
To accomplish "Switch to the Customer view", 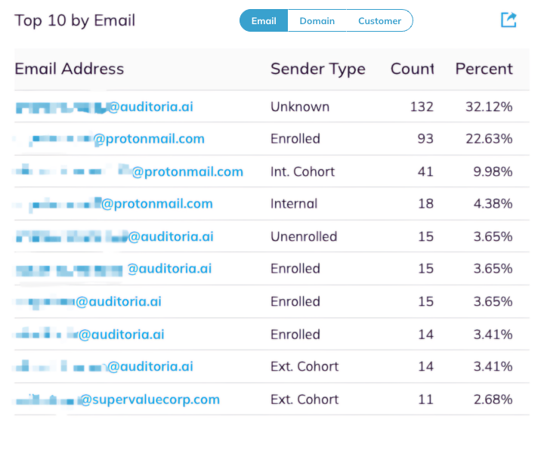I will point(379,21).
